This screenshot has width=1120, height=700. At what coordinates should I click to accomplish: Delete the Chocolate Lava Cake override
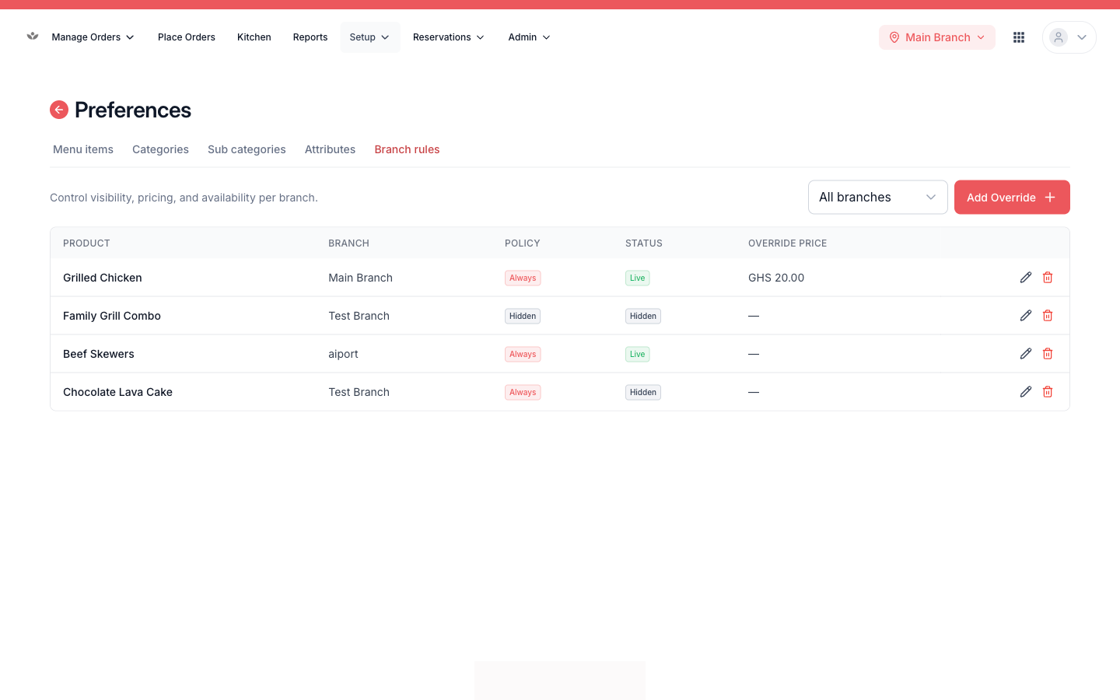pos(1048,392)
